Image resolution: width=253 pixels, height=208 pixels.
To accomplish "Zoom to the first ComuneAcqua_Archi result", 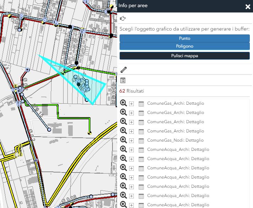I will (123, 149).
